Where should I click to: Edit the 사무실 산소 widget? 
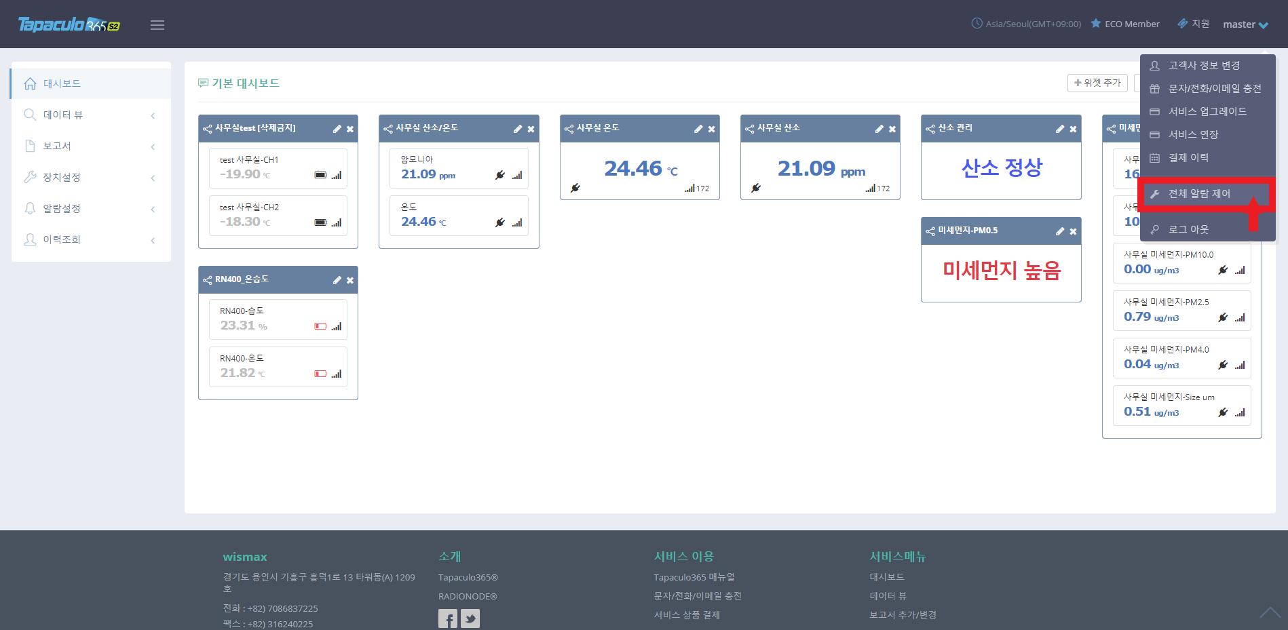click(879, 129)
